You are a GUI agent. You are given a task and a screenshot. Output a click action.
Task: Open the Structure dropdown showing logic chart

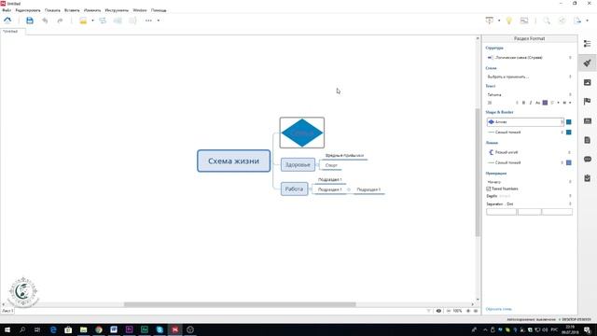(x=529, y=58)
